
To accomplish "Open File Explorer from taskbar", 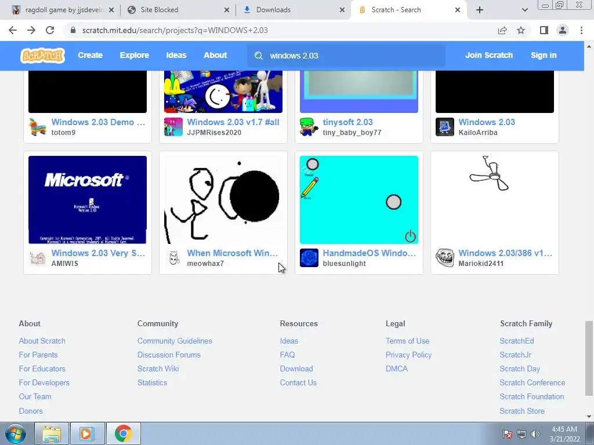I will (52, 433).
